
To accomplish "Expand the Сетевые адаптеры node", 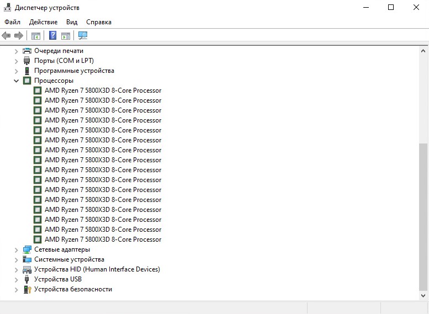I will tap(17, 250).
